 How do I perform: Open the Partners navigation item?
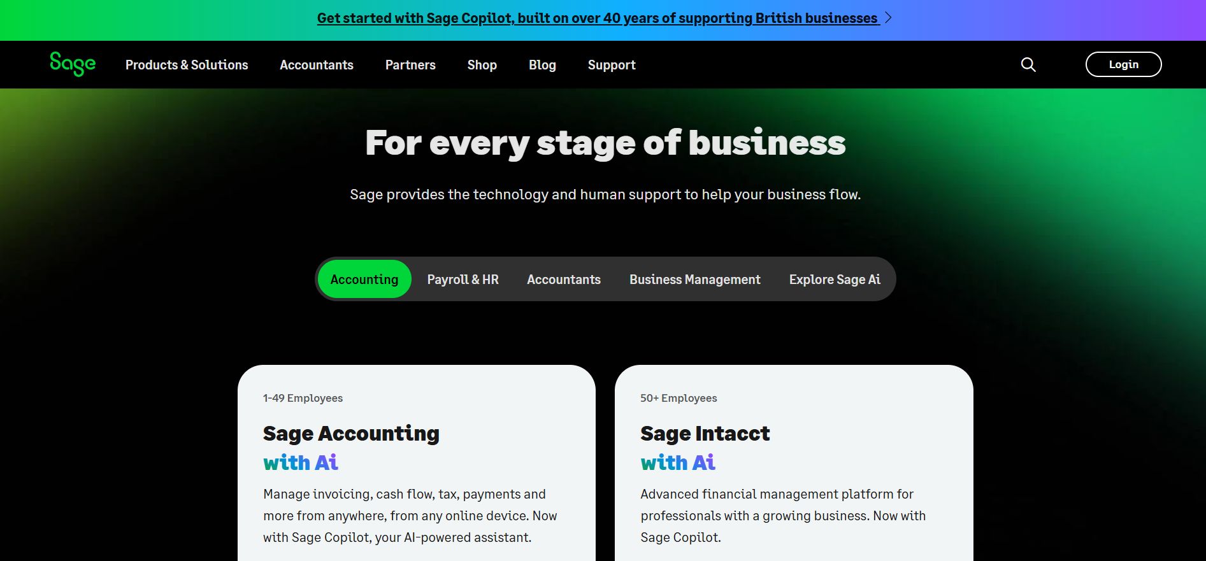point(410,64)
